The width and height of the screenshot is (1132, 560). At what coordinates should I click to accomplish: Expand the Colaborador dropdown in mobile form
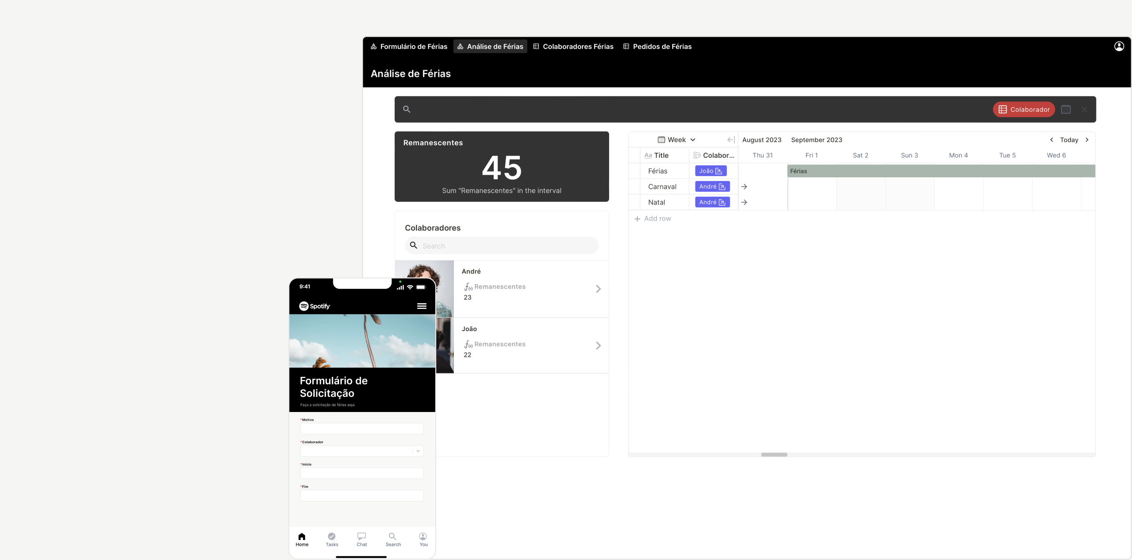(418, 451)
